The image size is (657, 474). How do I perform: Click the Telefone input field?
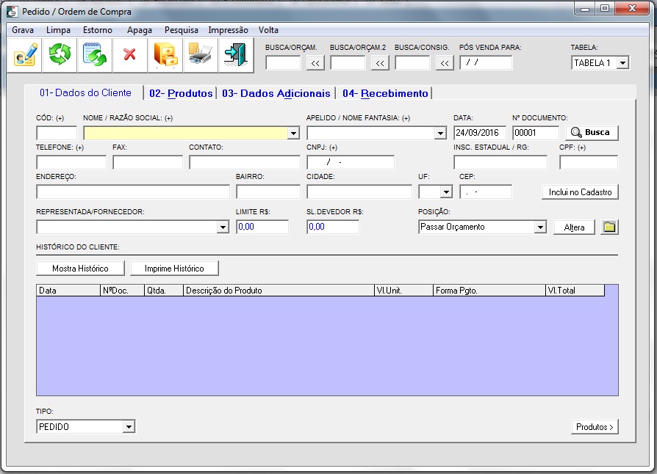[x=71, y=162]
